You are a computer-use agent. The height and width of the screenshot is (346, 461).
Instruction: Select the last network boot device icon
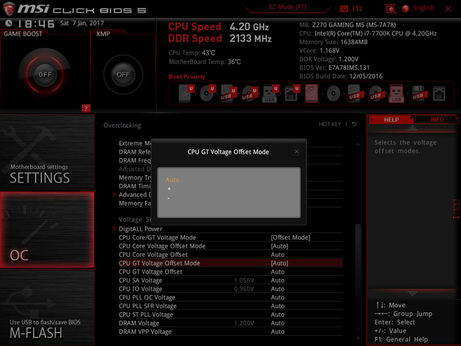pos(439,94)
